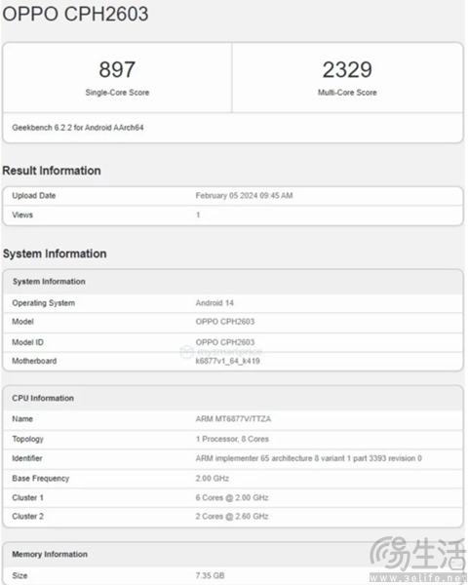The image size is (469, 585).
Task: Click the System Information section heading above the table
Action: [55, 253]
